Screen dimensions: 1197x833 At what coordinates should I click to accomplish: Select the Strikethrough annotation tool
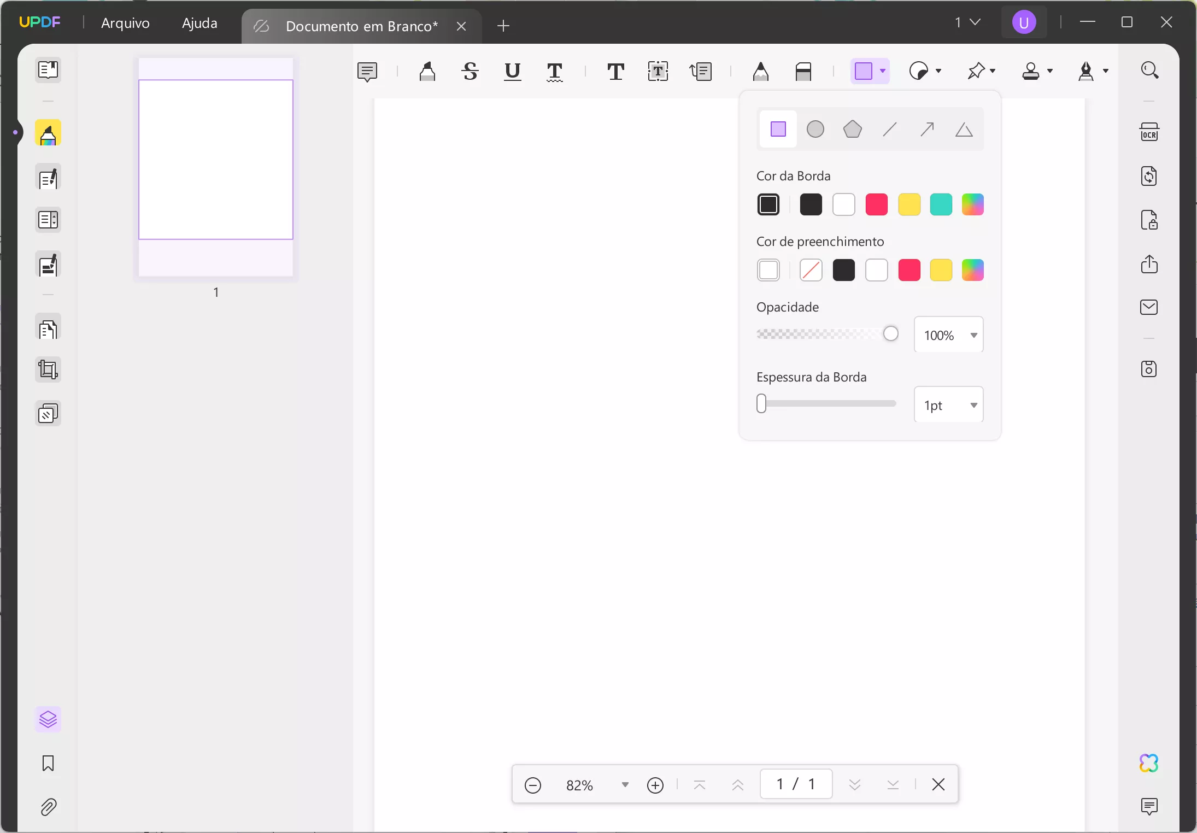click(x=469, y=72)
